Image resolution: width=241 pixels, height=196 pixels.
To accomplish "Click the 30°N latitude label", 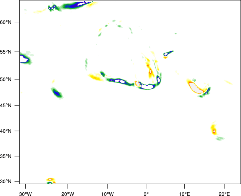I will tap(6, 182).
